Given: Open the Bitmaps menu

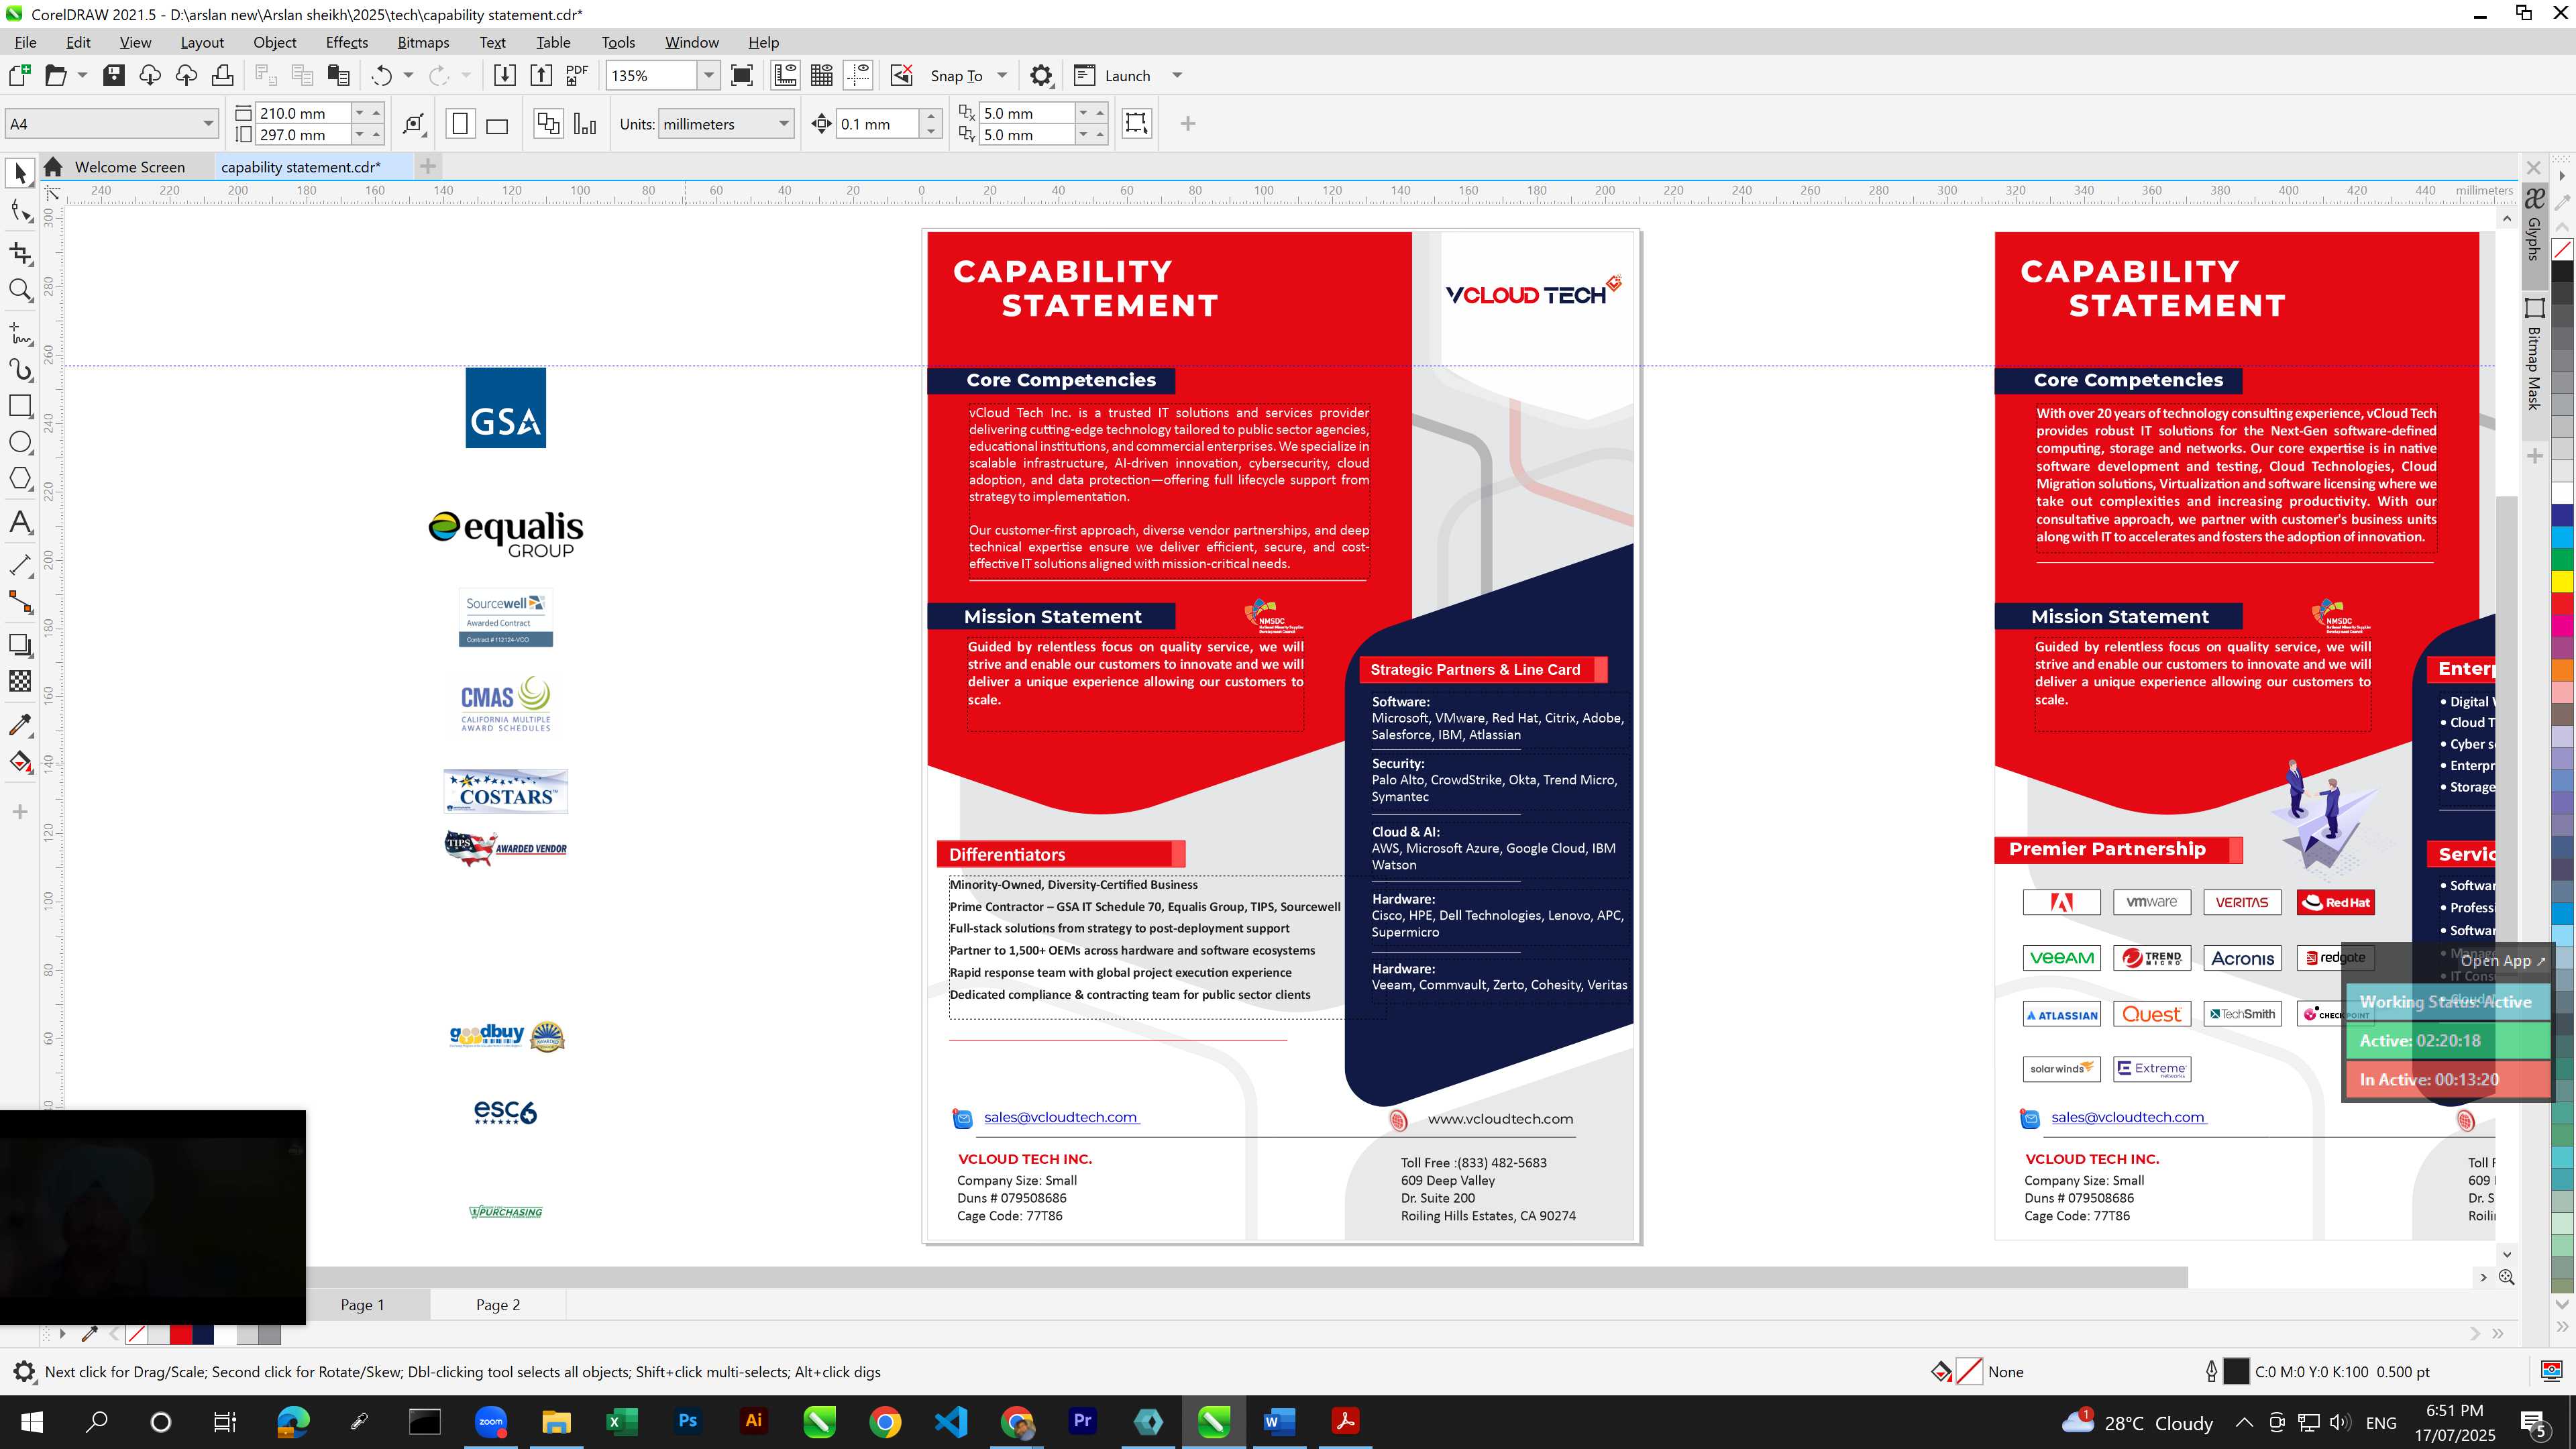Looking at the screenshot, I should 423,42.
